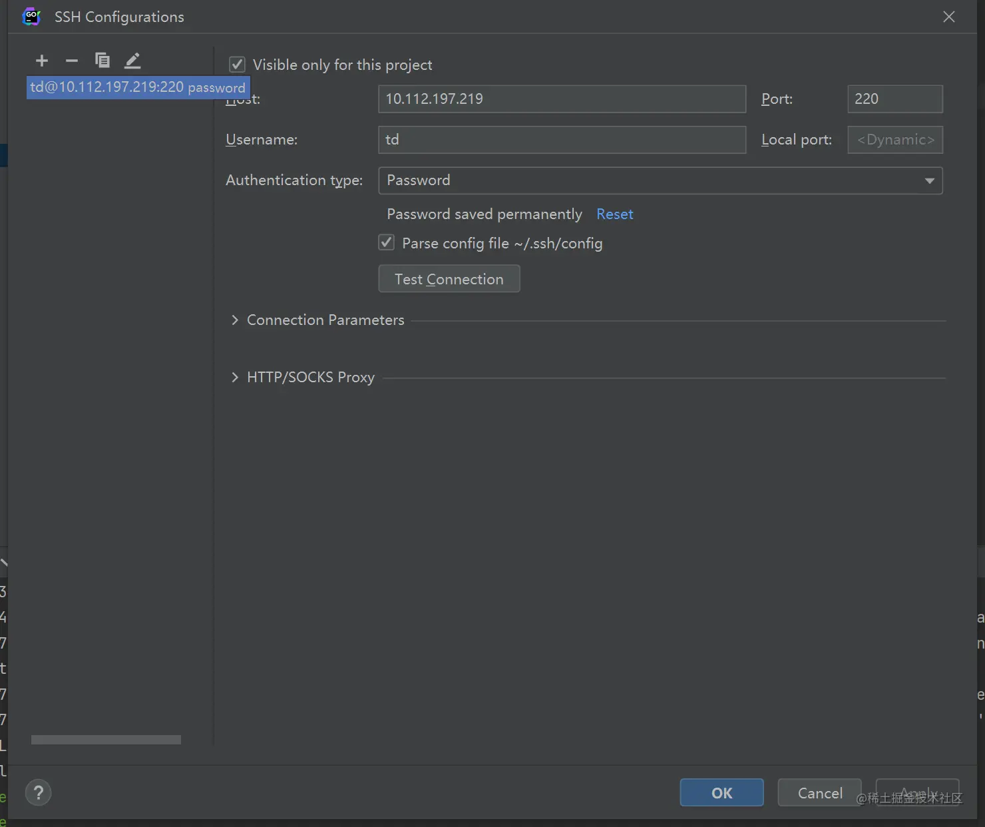
Task: Toggle Visible only for this project
Action: click(237, 65)
